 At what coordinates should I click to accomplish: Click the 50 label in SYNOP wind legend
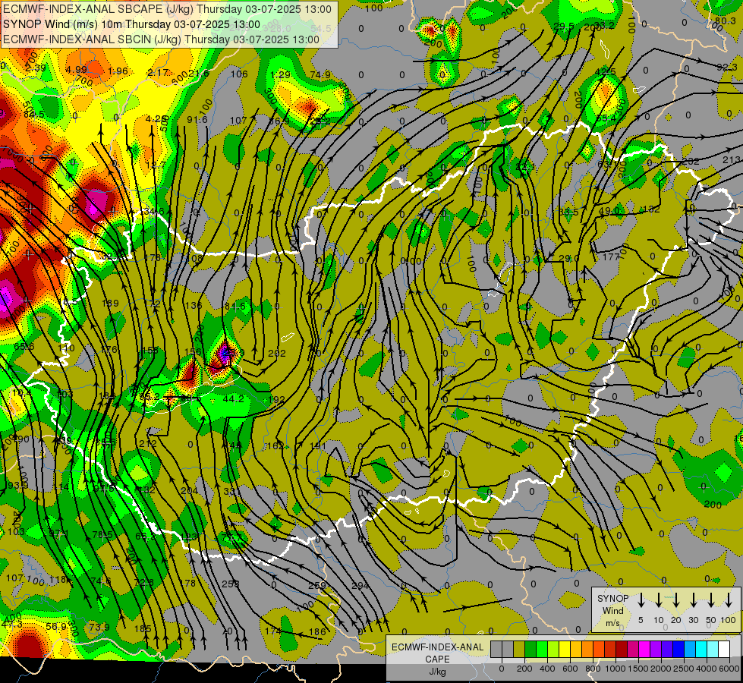coord(711,620)
